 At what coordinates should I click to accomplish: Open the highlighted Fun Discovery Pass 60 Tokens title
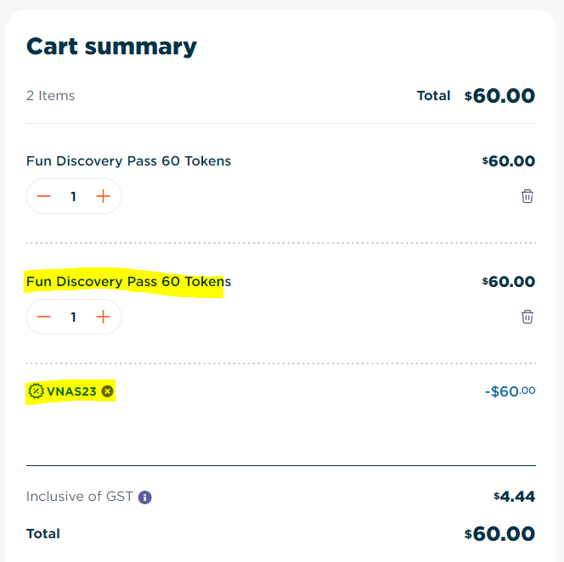click(128, 281)
